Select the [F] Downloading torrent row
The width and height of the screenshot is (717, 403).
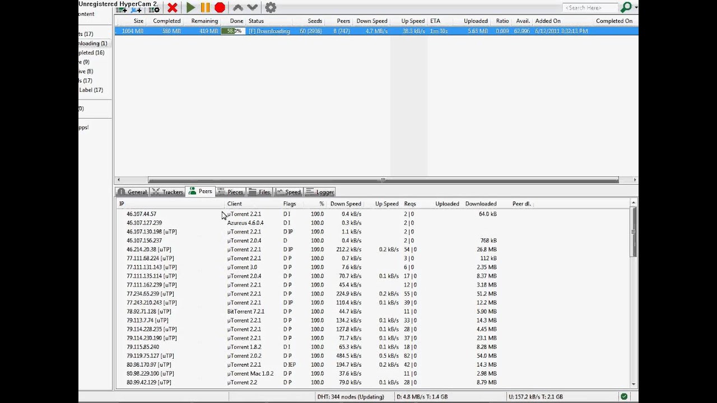click(x=376, y=31)
